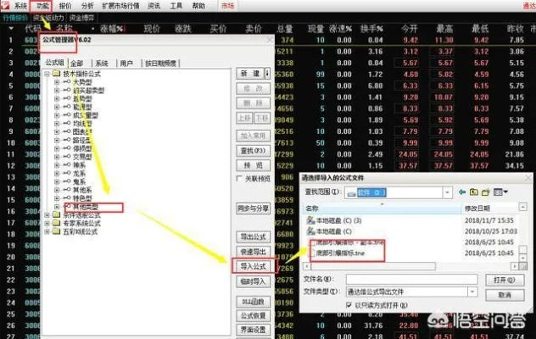
Task: Click the 文件名 input field
Action: [x=411, y=279]
